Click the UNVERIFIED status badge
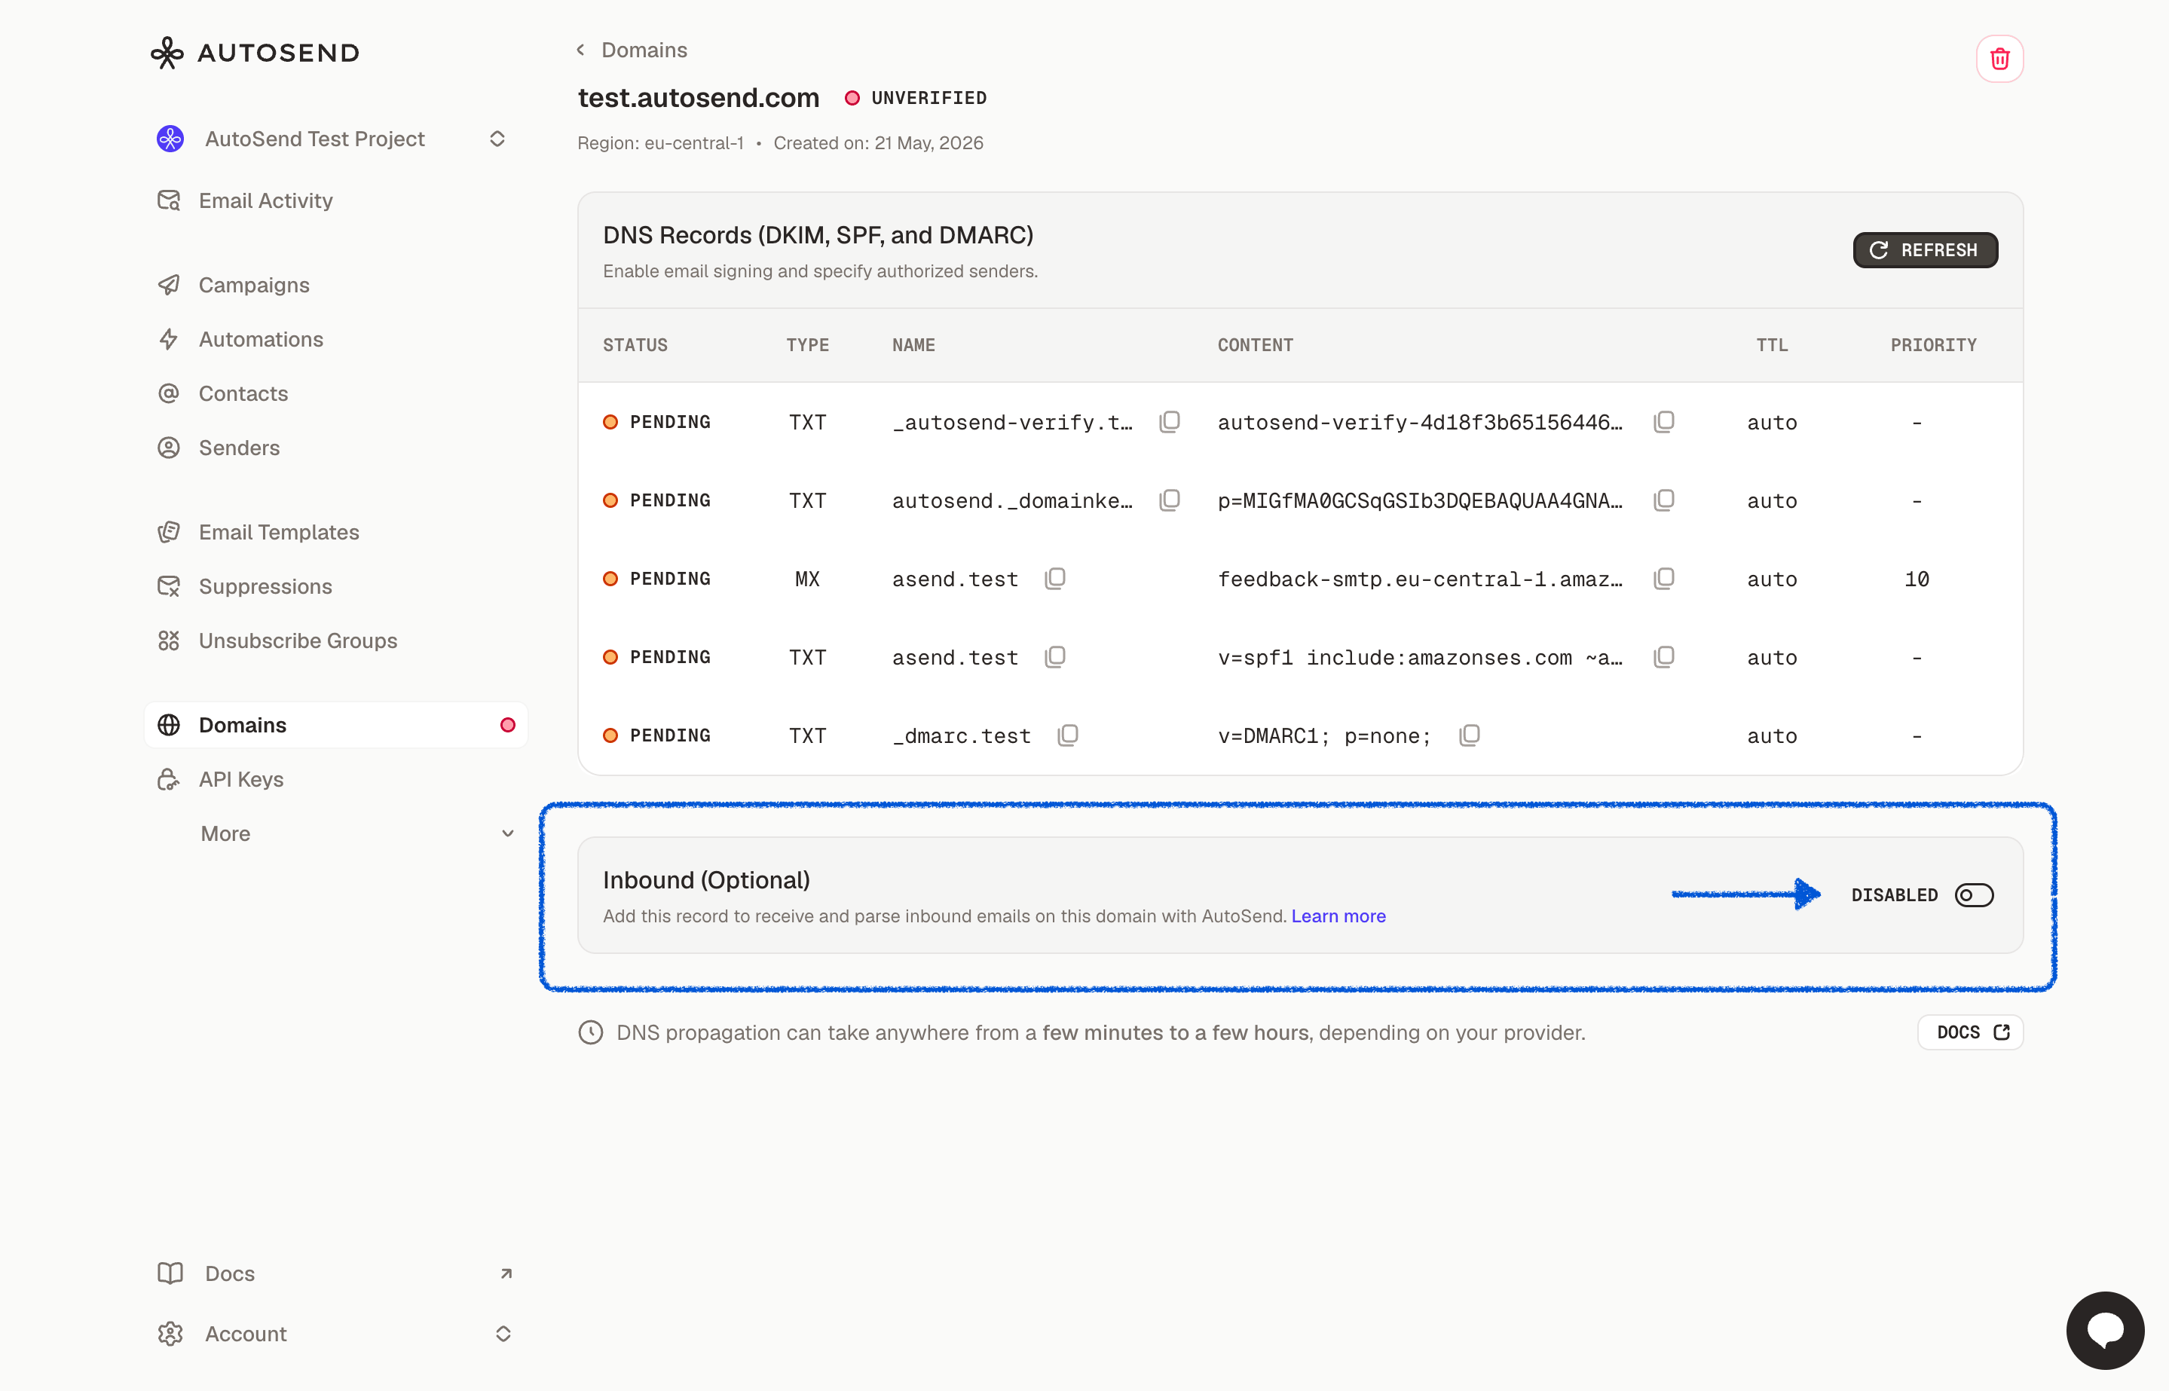 point(916,97)
